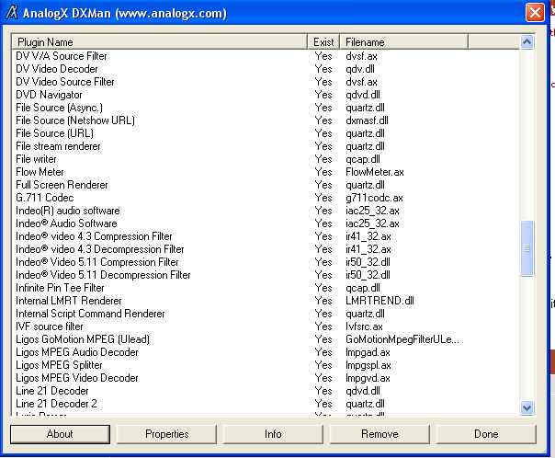Select File stream renderer plugin

(266, 146)
